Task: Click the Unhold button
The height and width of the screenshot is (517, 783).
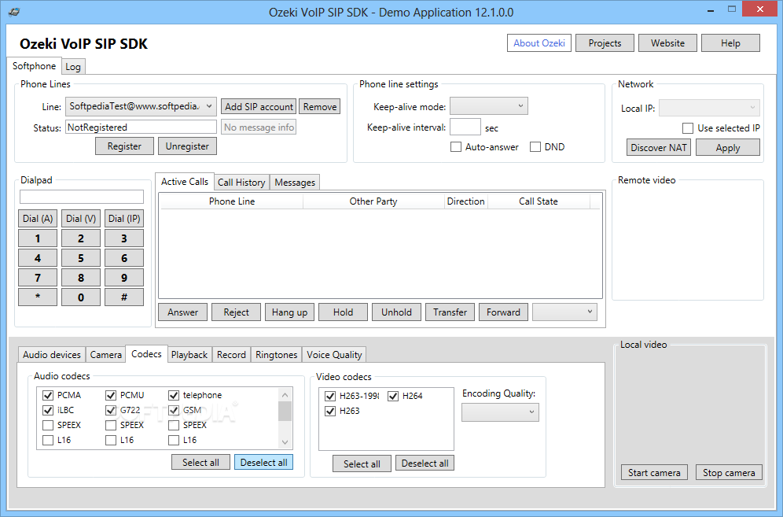Action: point(396,312)
